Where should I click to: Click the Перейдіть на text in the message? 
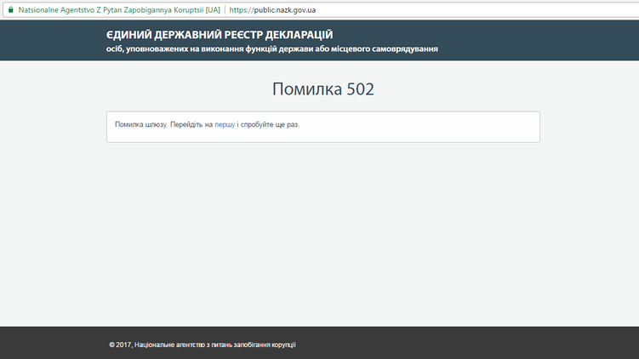pyautogui.click(x=191, y=125)
